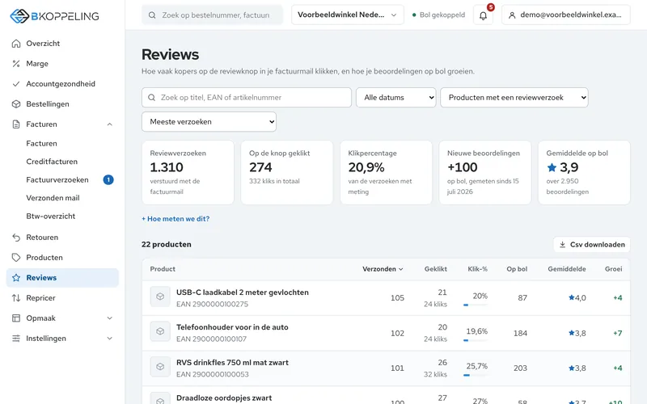The height and width of the screenshot is (404, 647).
Task: Open Accountgezondheid in the sidebar
Action: point(62,84)
